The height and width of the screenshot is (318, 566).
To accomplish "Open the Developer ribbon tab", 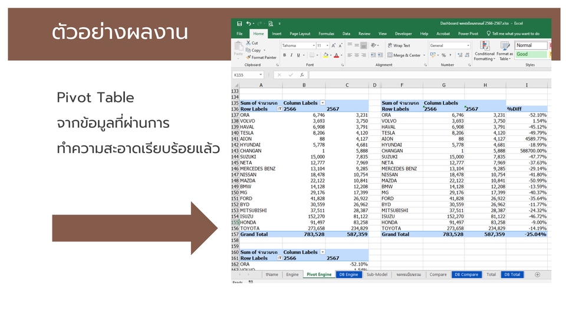I will point(403,34).
